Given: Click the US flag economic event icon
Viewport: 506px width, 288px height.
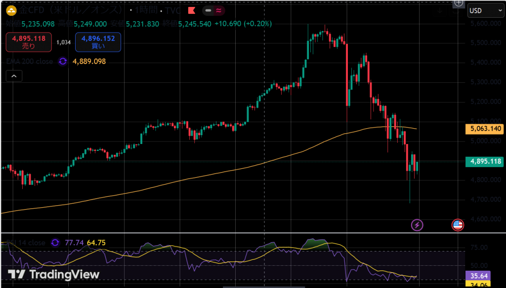Looking at the screenshot, I should point(458,225).
